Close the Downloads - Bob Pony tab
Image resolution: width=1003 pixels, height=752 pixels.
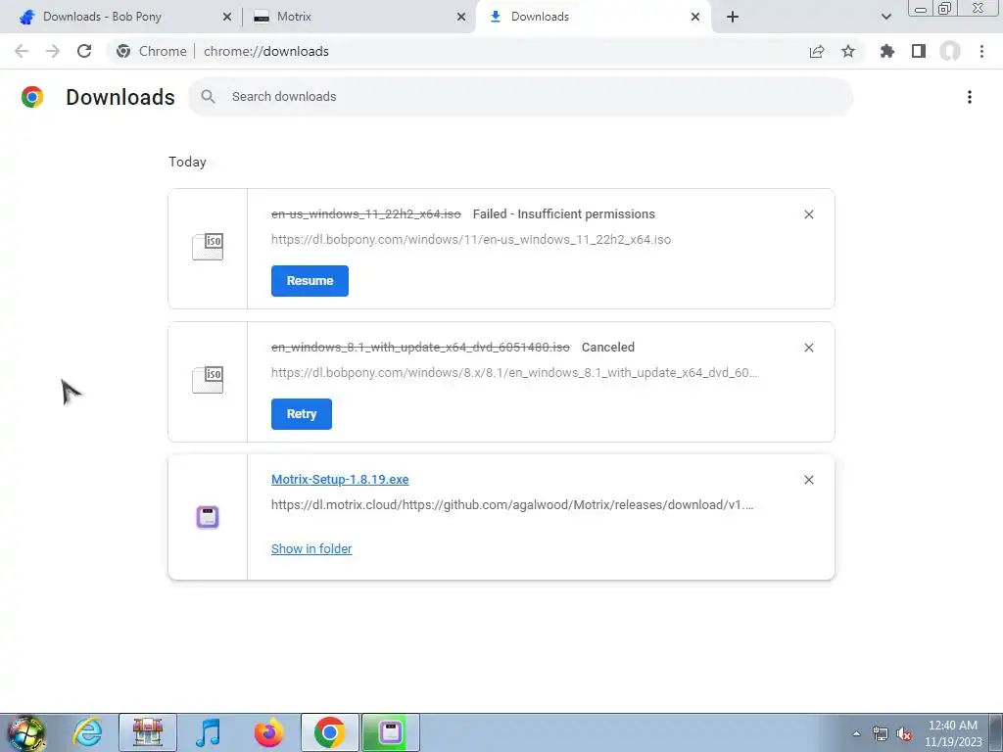(x=226, y=17)
